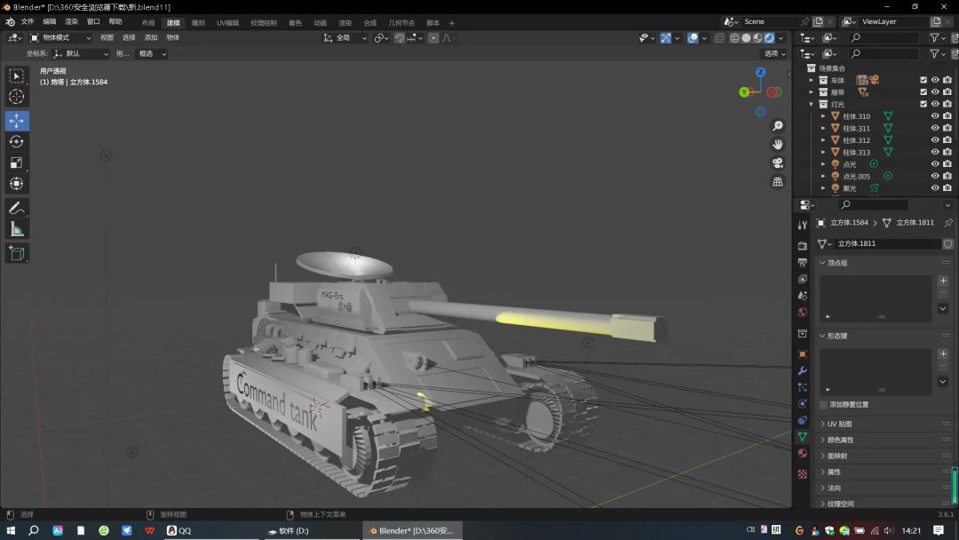
Task: Click the viewport zoom magnifier icon
Action: pos(777,126)
